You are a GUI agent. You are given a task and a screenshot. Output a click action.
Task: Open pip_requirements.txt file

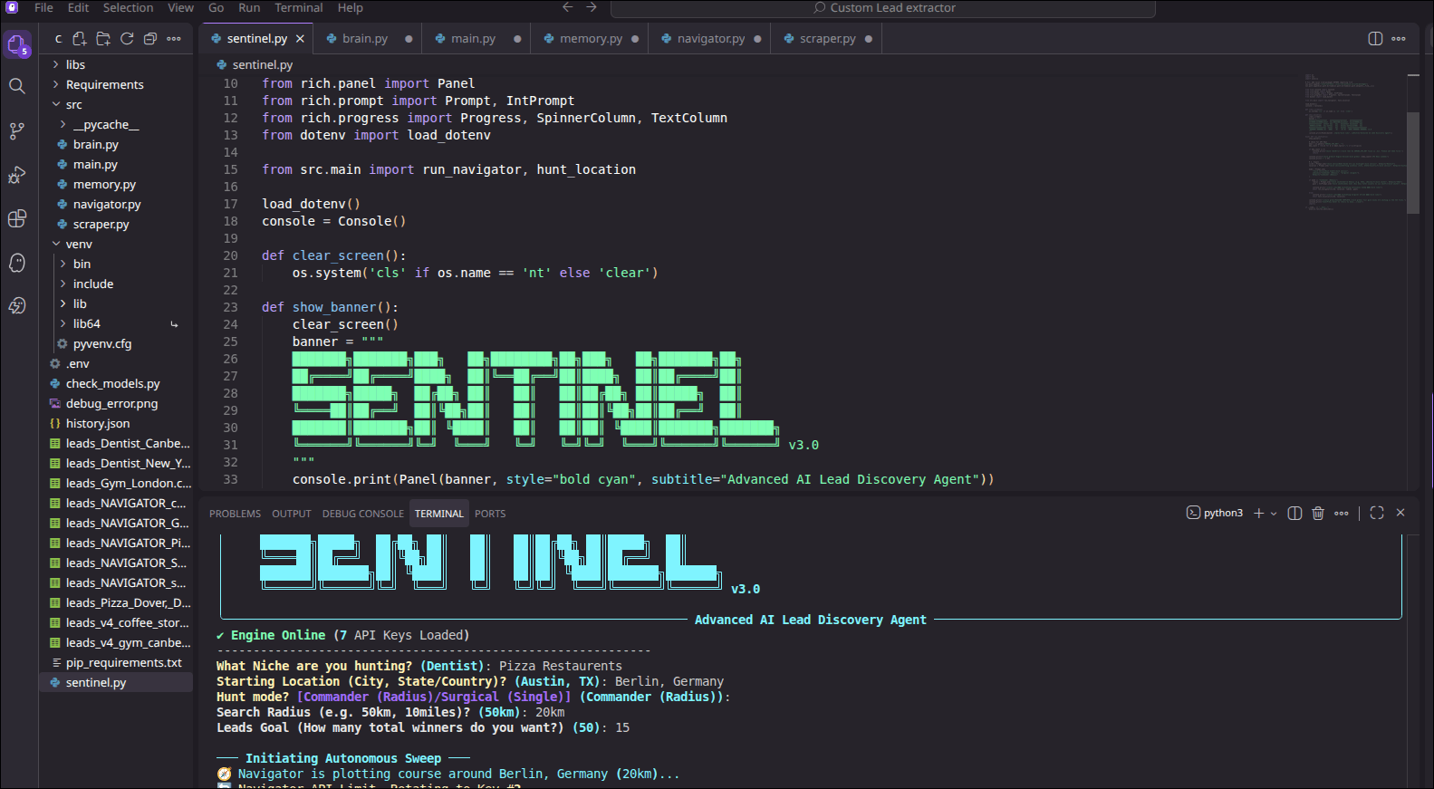(116, 662)
